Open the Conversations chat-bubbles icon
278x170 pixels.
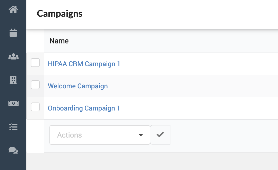[x=13, y=150]
